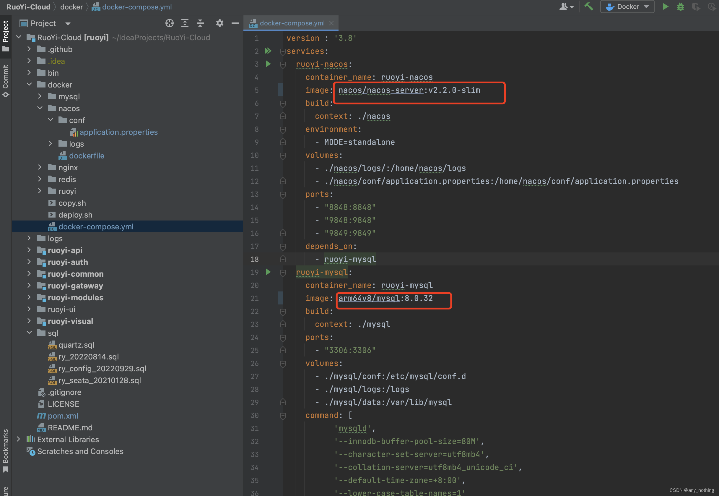Close the docker-compose.yml editor tab

click(331, 23)
